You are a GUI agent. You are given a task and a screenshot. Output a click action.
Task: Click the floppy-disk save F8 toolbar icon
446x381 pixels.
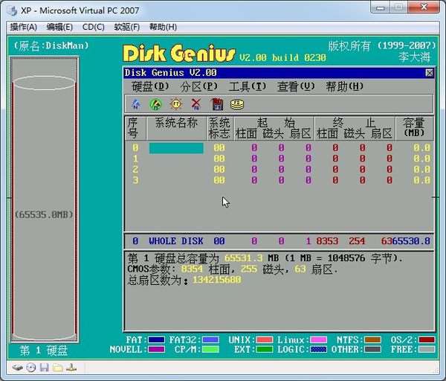pos(217,104)
